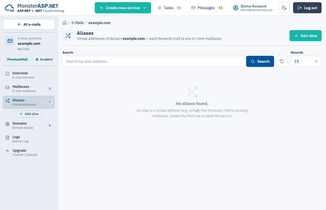Open Demo Account profile
Viewport: 326px width, 210px height.
[x=252, y=8]
